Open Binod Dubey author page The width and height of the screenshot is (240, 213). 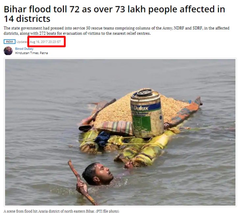click(24, 49)
